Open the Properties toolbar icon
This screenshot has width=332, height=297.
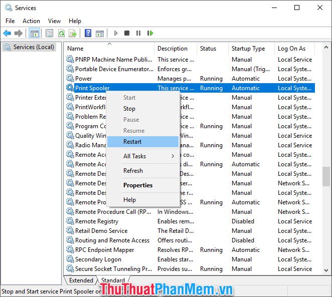(x=49, y=33)
